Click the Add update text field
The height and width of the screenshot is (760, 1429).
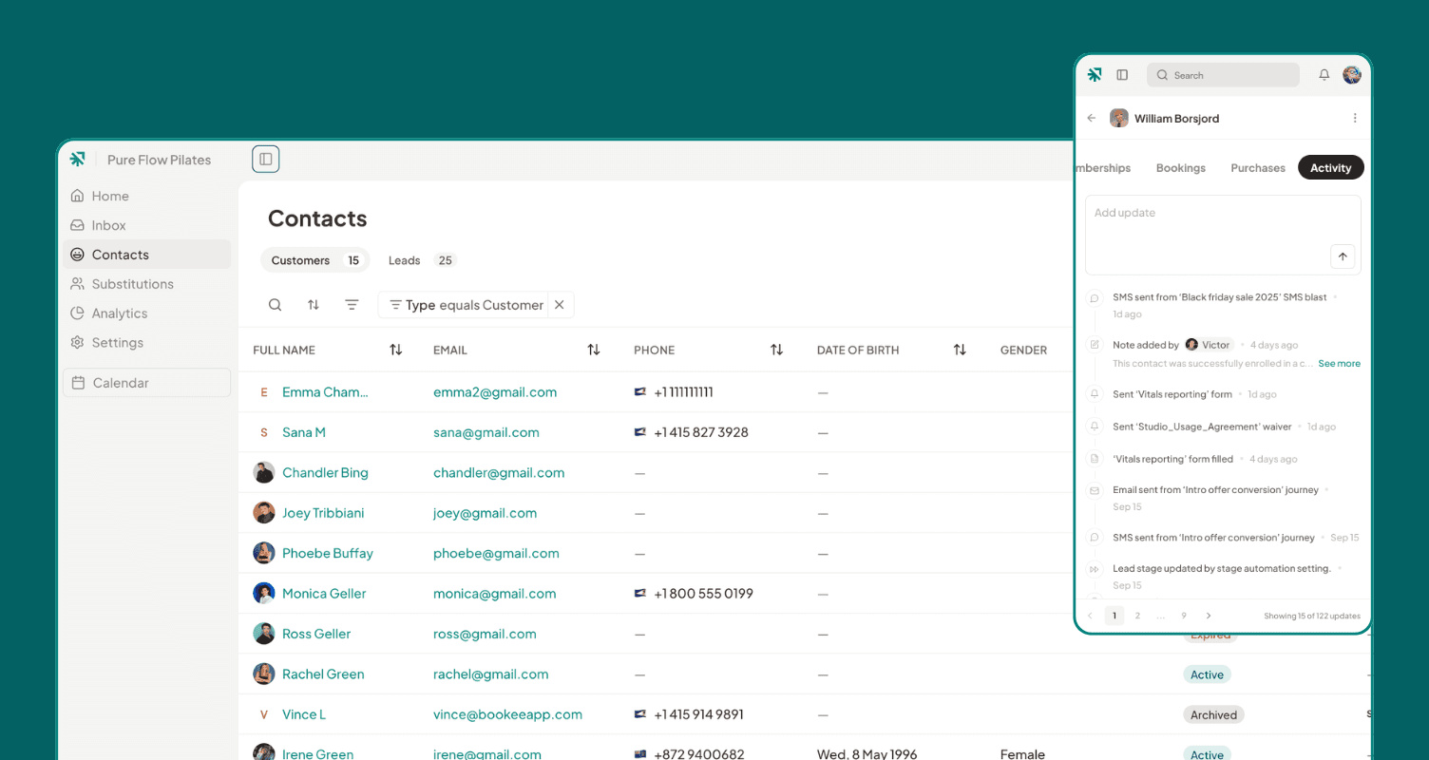click(x=1223, y=236)
